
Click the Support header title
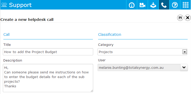point(20,5)
